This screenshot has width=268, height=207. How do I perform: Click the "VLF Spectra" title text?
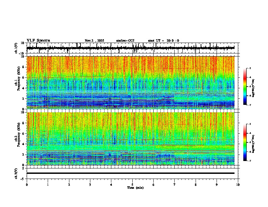click(x=38, y=41)
